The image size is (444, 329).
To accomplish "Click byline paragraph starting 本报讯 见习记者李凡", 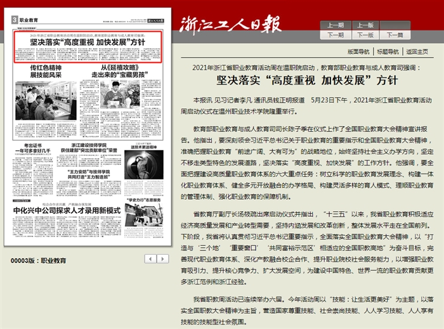I will tap(307, 106).
